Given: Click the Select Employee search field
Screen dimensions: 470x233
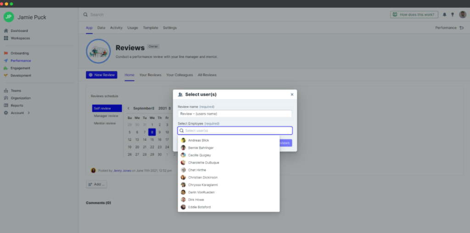Looking at the screenshot, I should (235, 131).
